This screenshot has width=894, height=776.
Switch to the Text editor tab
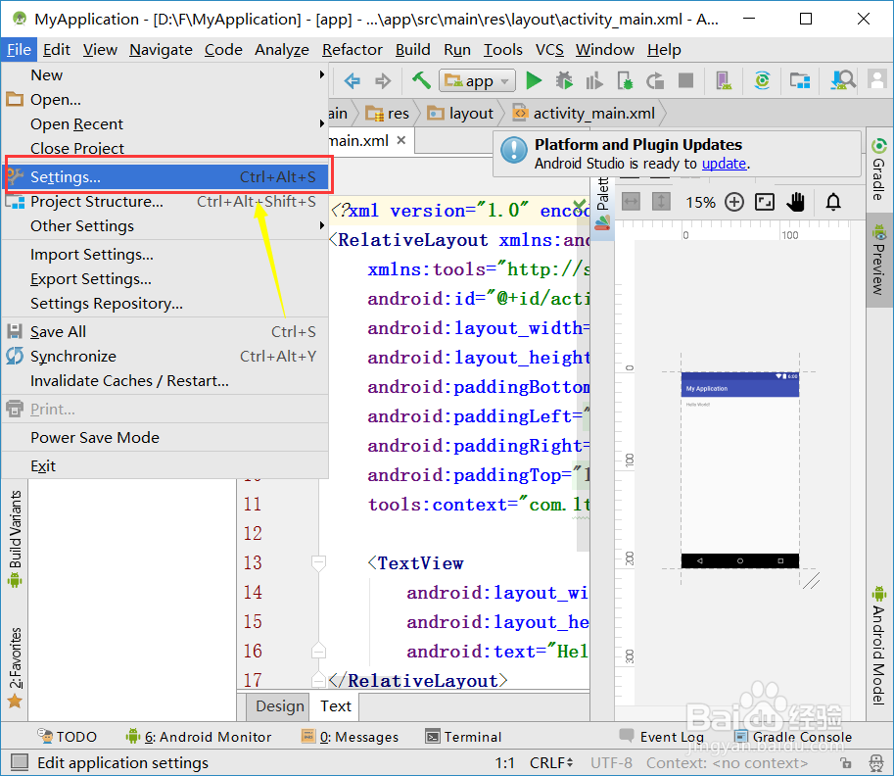click(x=336, y=706)
